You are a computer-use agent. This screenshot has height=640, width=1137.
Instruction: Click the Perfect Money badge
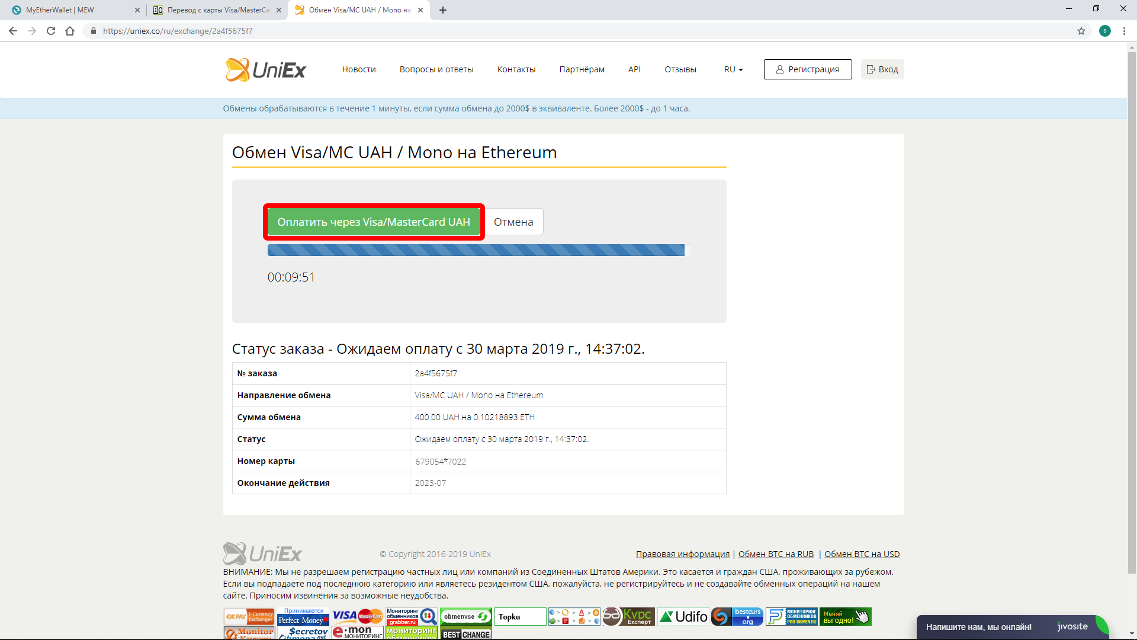tap(303, 617)
